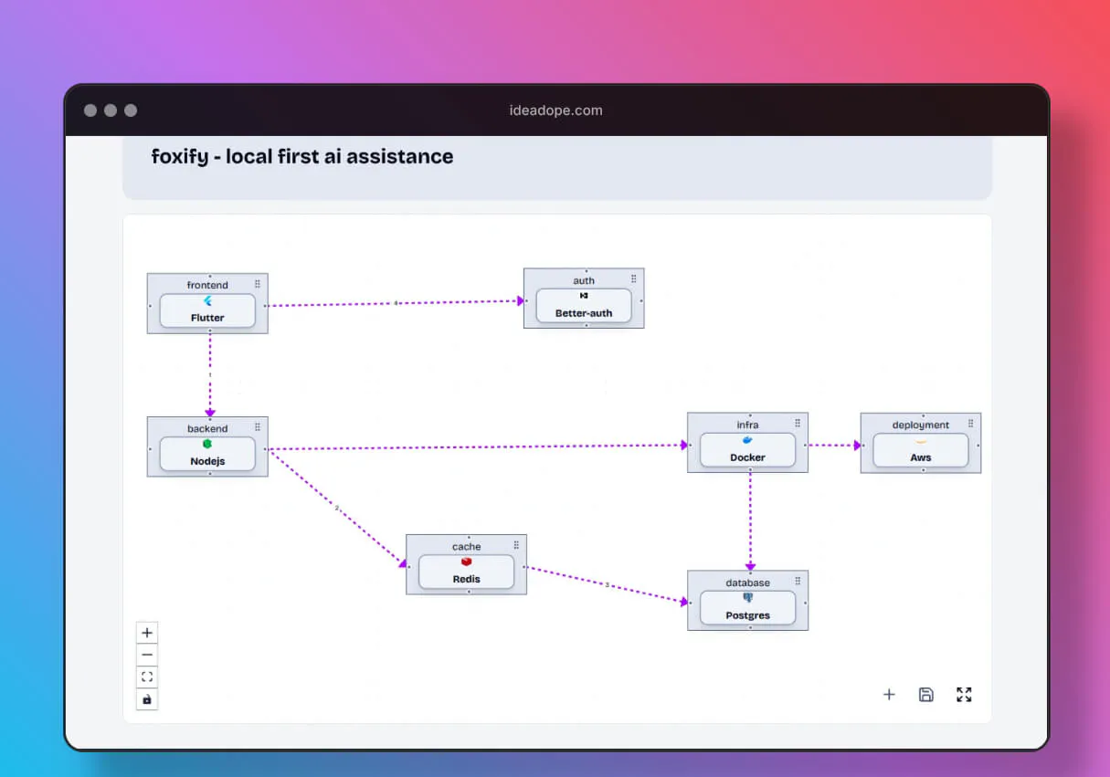Zoom out with the minus control
Screen dimensions: 1110x777
[147, 655]
